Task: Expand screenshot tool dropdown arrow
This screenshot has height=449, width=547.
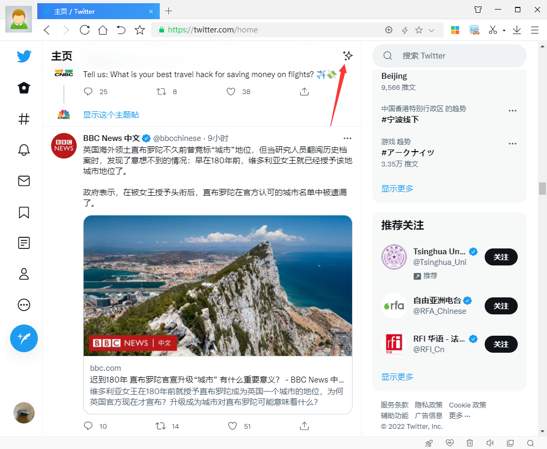Action: point(504,31)
